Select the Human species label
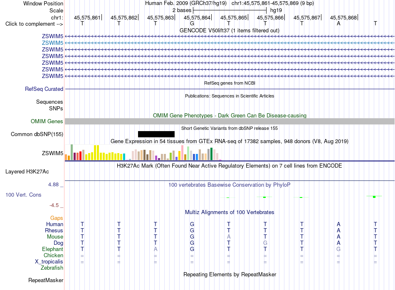This screenshot has width=395, height=290. point(54,224)
